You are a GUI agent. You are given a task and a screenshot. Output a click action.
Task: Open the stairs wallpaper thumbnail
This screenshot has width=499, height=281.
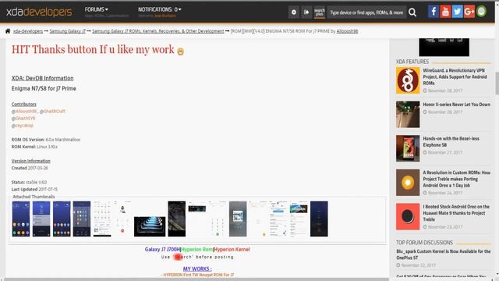click(150, 226)
